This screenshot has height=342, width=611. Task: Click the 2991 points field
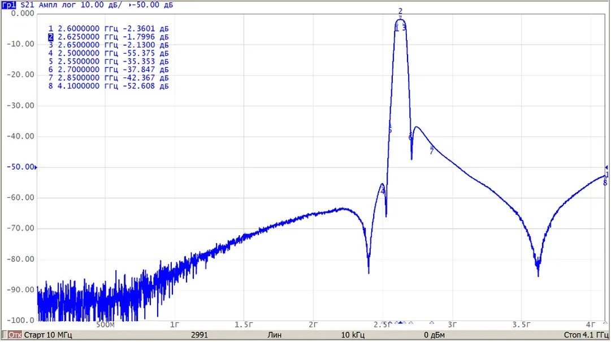click(x=200, y=335)
